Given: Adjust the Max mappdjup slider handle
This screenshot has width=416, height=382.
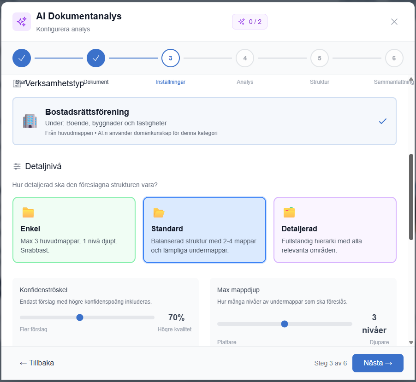Looking at the screenshot, I should (x=285, y=324).
